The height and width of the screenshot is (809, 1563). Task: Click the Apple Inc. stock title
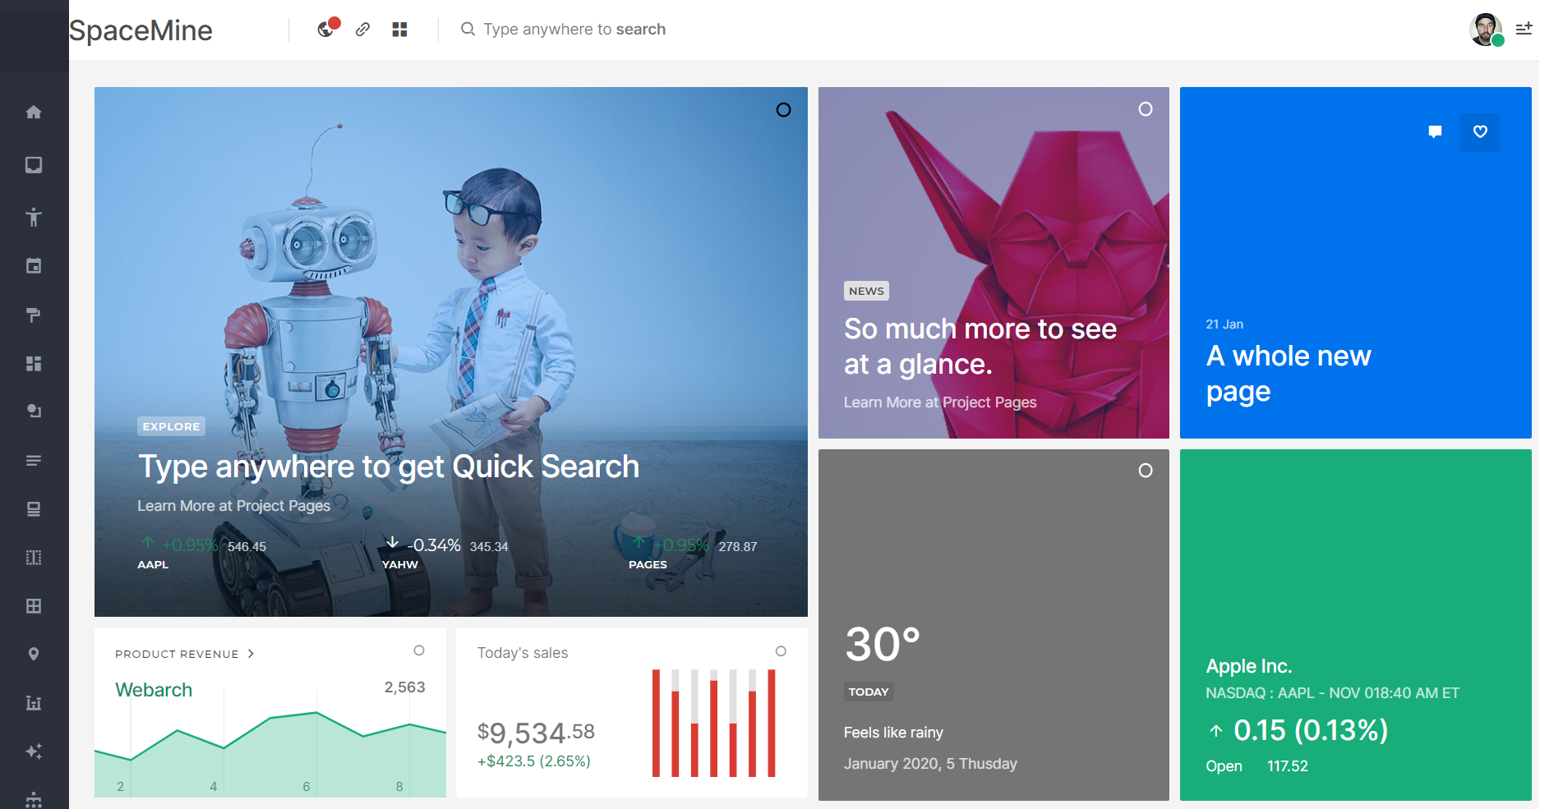pyautogui.click(x=1249, y=666)
